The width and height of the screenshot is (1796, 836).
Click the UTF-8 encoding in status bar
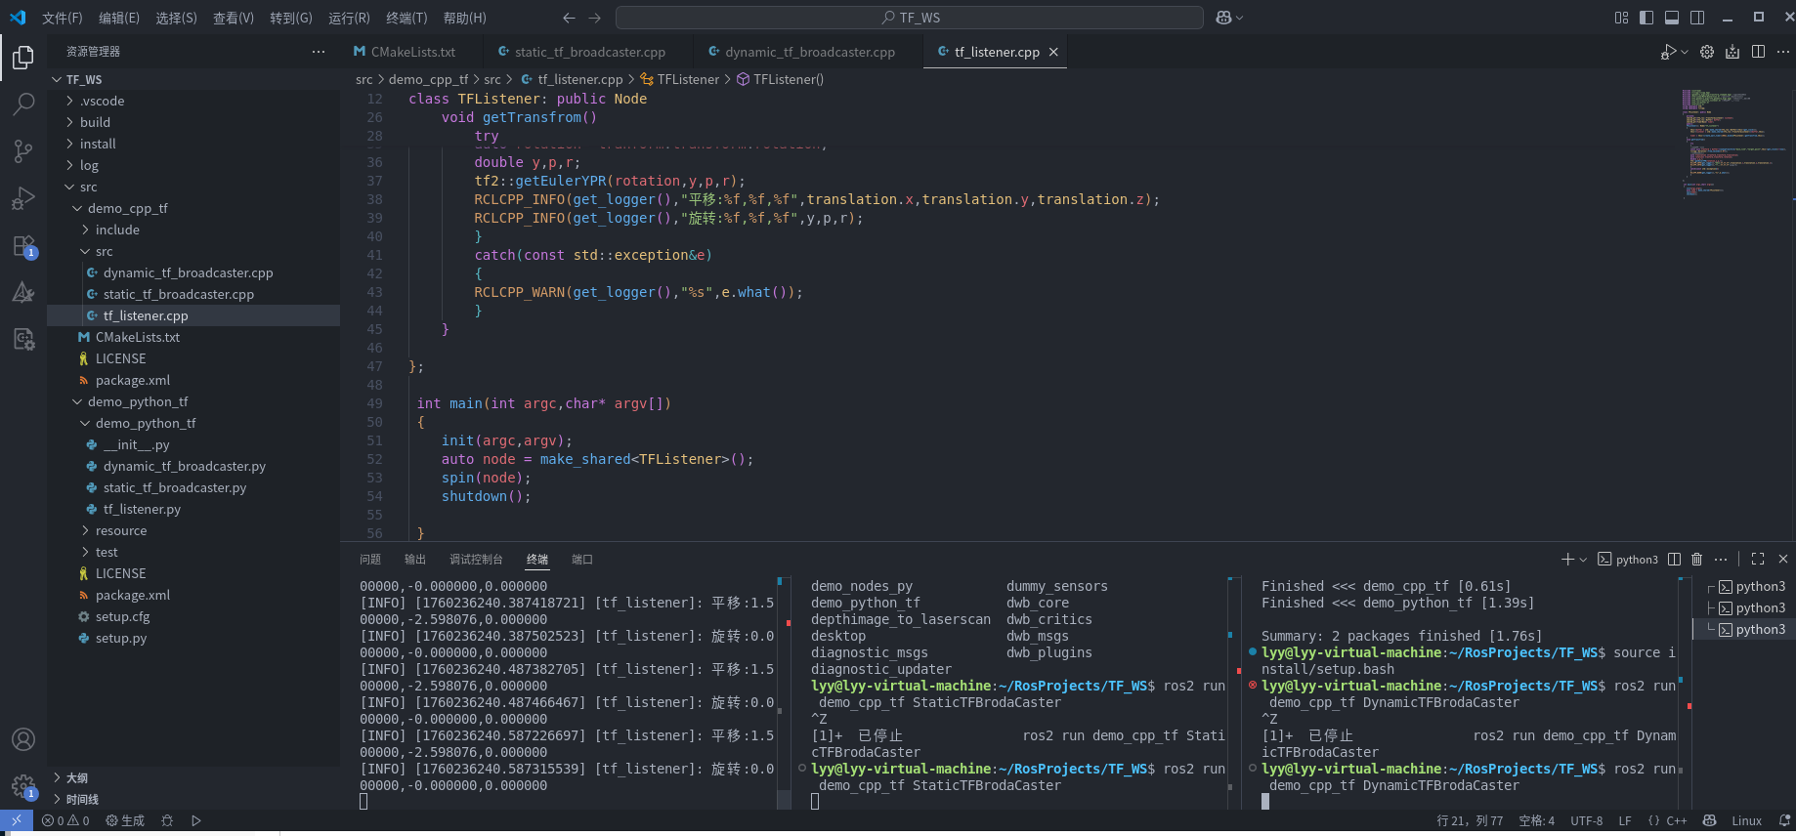click(1586, 821)
